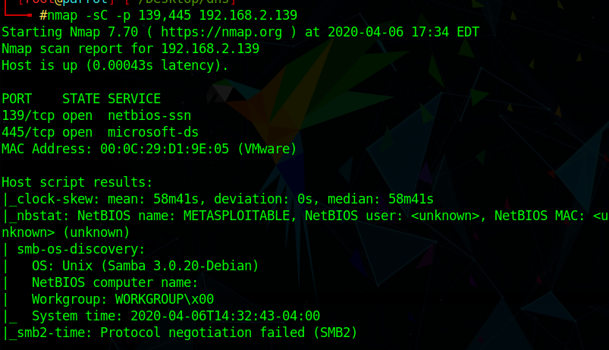Image resolution: width=609 pixels, height=350 pixels.
Task: Select the smb-os-discovery script heading
Action: pyautogui.click(x=81, y=250)
